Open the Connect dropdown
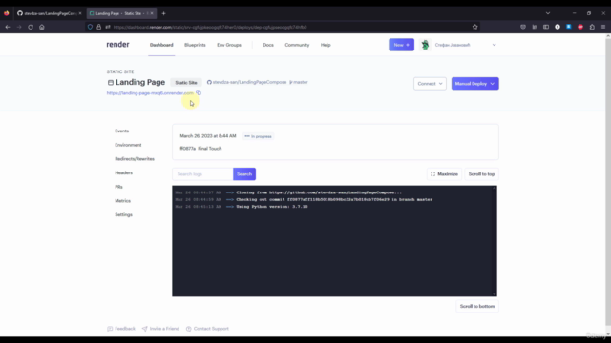Image resolution: width=611 pixels, height=343 pixels. pos(430,84)
